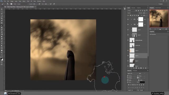Apply the Underline style in the Character panel
The width and height of the screenshot is (169, 95).
(x=142, y=85)
